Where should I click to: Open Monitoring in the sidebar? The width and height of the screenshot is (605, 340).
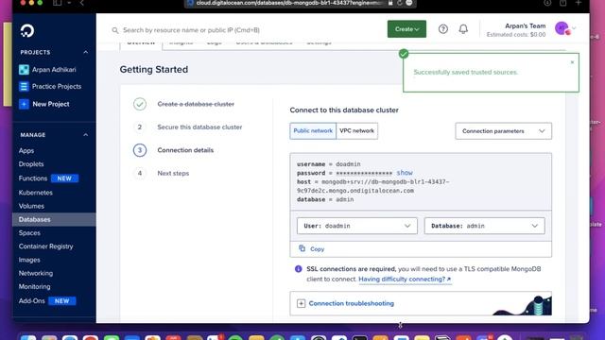(x=34, y=287)
